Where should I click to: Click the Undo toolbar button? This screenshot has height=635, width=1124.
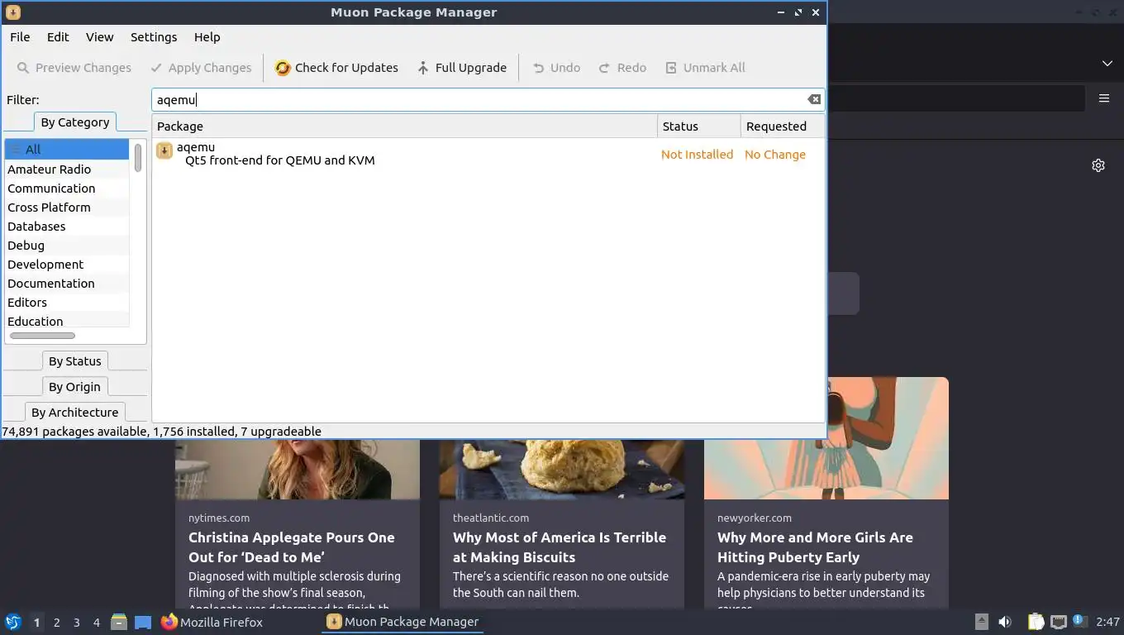click(555, 68)
